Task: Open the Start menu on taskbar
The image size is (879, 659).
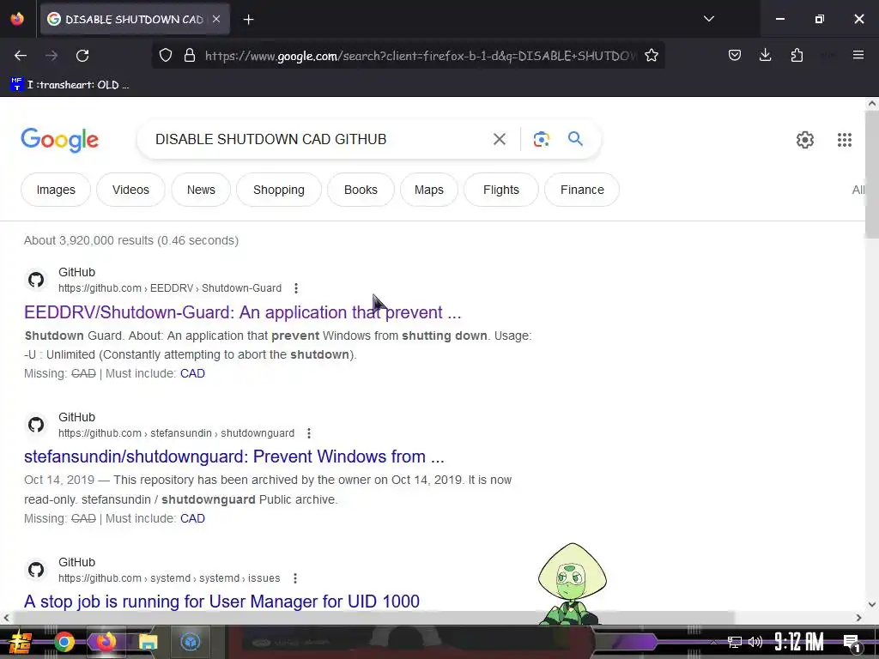Action: click(21, 642)
